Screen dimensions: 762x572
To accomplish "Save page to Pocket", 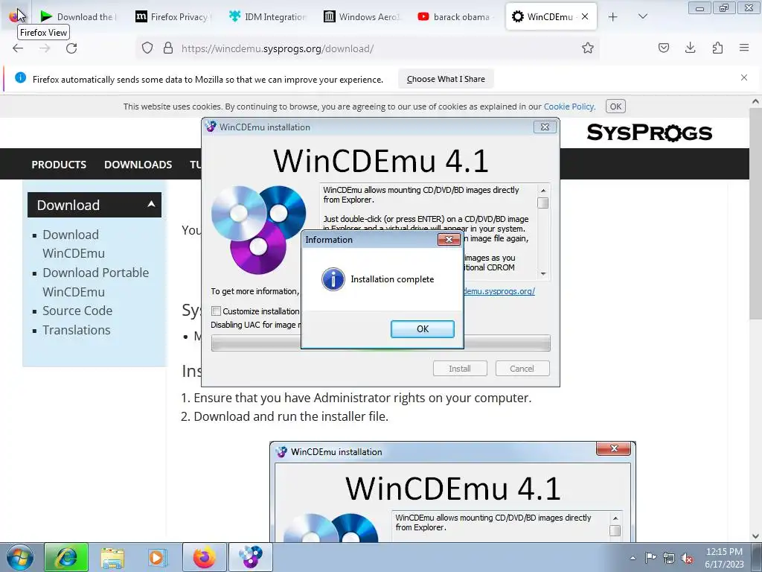I will click(x=663, y=48).
